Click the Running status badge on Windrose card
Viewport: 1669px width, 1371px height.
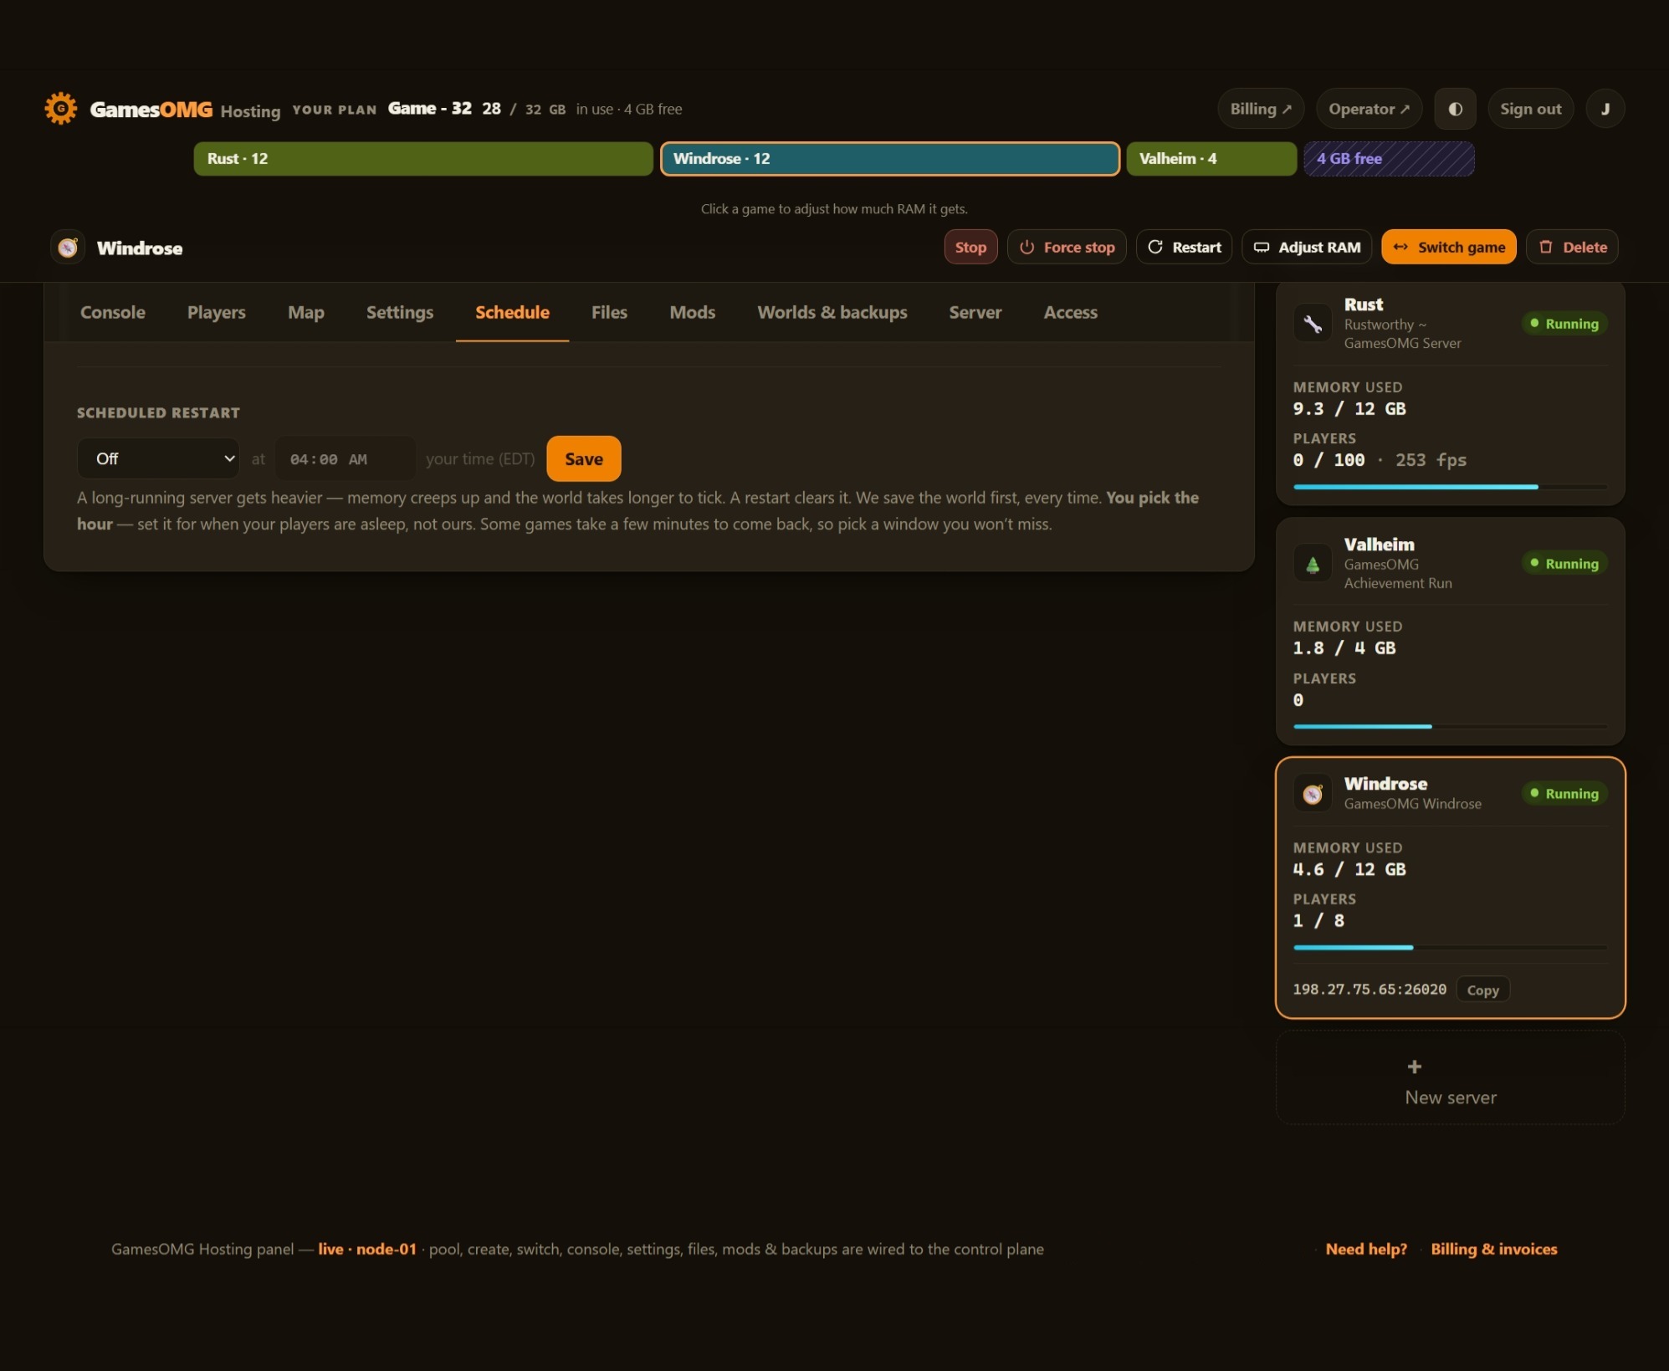[1564, 794]
